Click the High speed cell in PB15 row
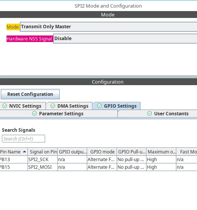Viewport: 197px width, 210px height. 161,167
